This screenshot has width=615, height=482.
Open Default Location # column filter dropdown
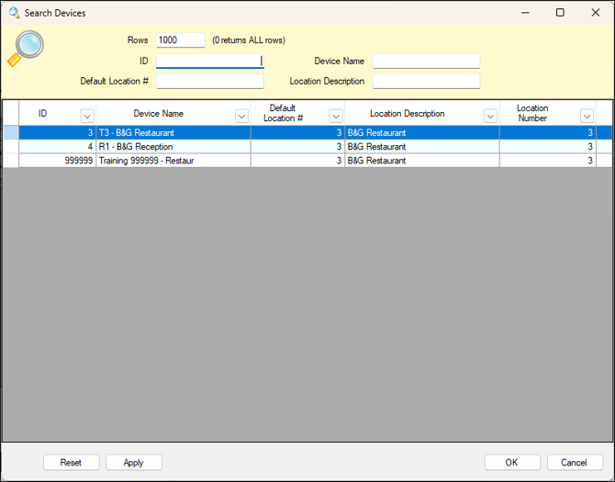point(336,116)
